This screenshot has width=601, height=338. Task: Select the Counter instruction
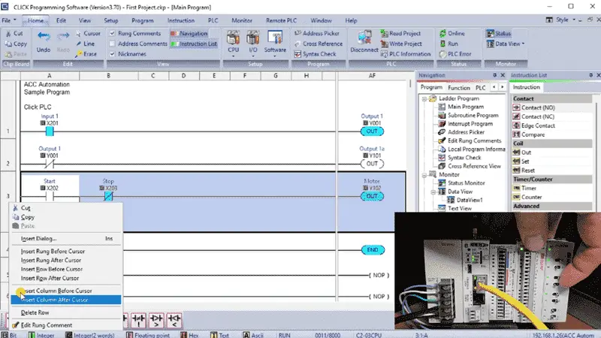(x=527, y=198)
